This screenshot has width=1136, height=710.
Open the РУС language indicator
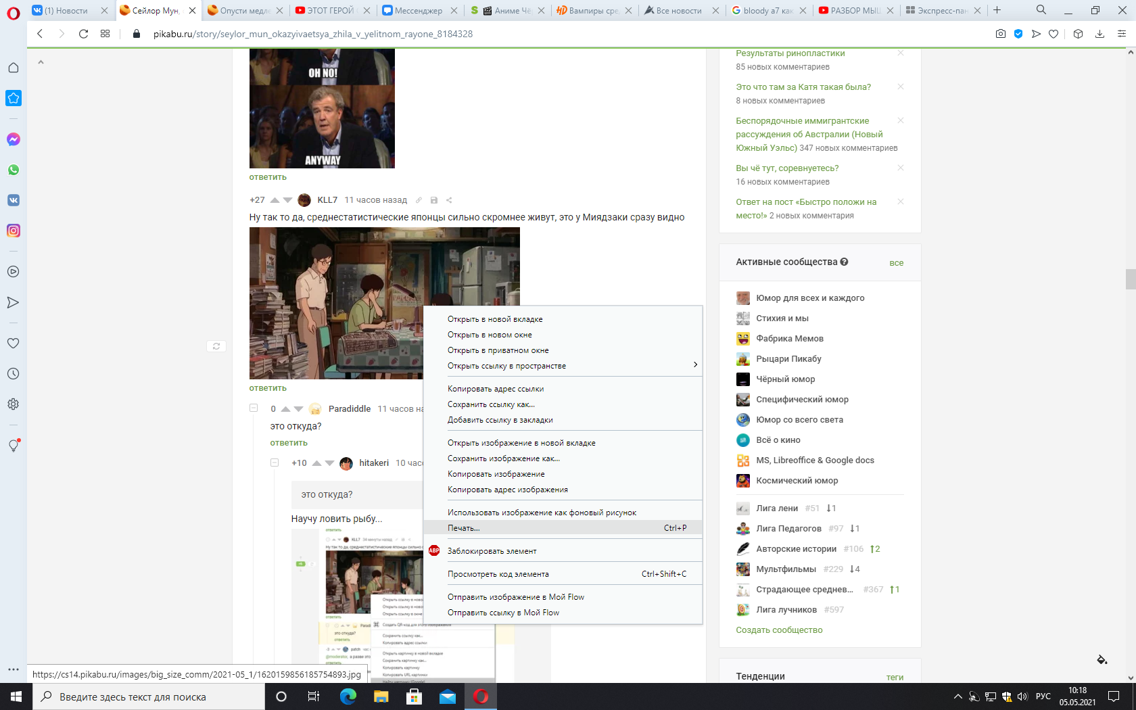(1043, 696)
